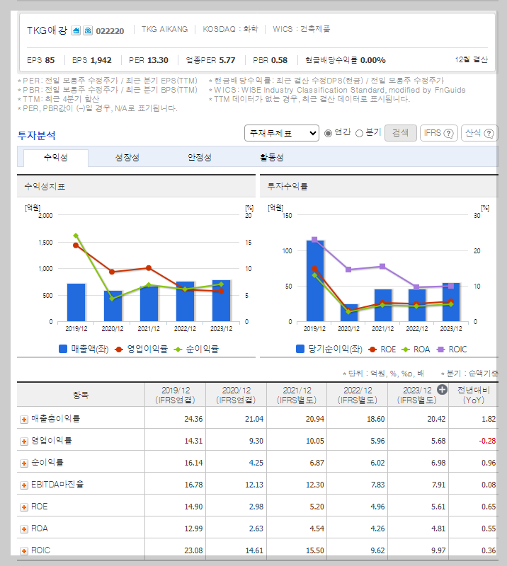Click the 항목 column header
This screenshot has height=566, width=507.
point(81,395)
